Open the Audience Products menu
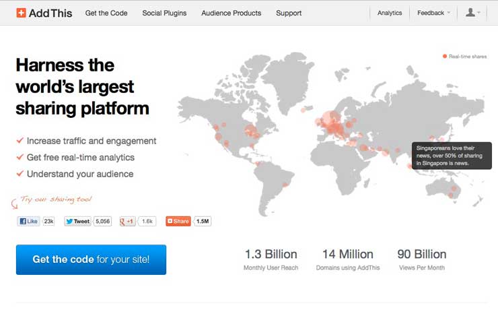Screen dimensions: 498x316 (x=232, y=13)
